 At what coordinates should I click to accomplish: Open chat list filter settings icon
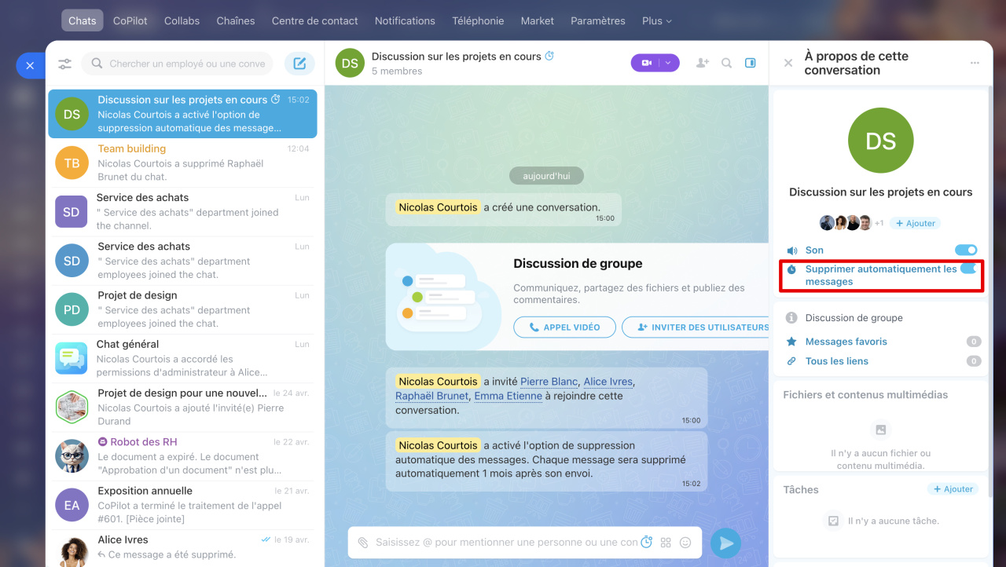64,64
